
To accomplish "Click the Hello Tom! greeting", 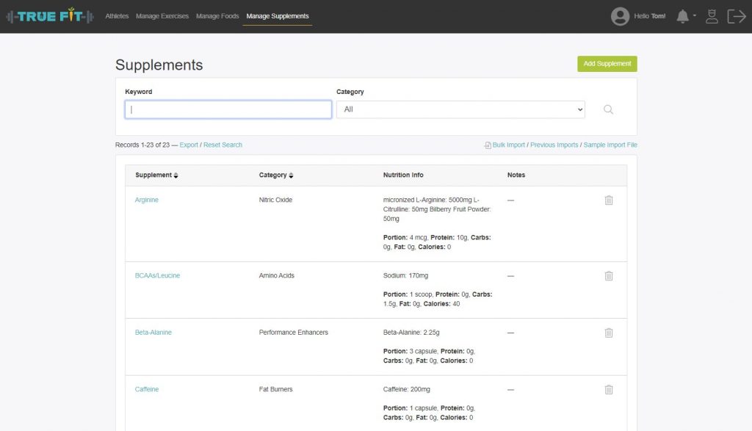I will (649, 16).
